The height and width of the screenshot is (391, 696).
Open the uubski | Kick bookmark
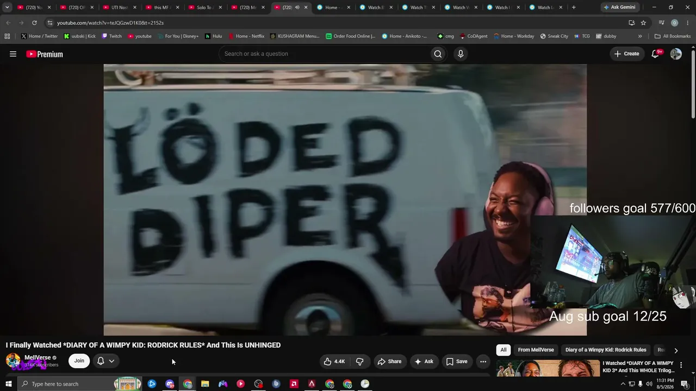click(79, 36)
